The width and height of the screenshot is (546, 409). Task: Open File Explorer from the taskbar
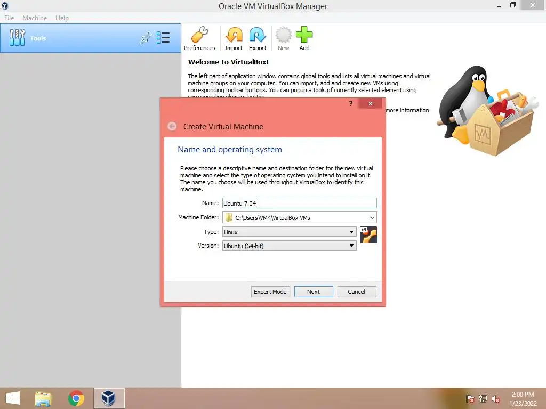[43, 398]
